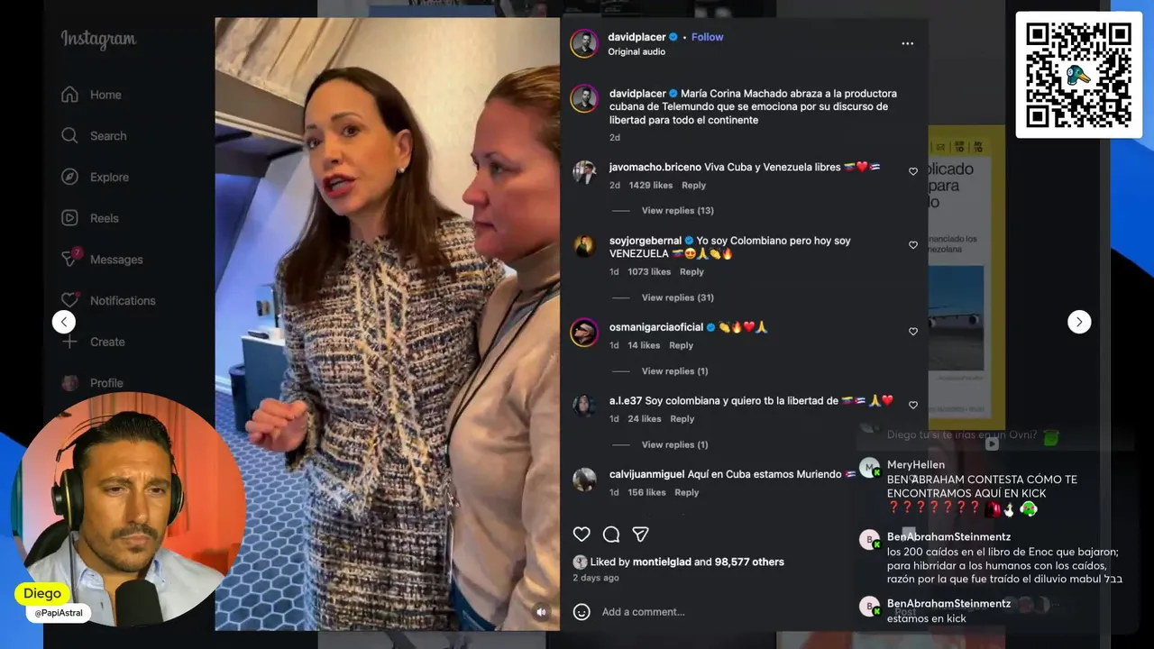1154x649 pixels.
Task: Like javomacho.briceno's comment
Action: pos(913,171)
